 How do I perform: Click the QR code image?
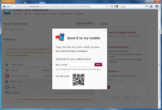[78, 80]
